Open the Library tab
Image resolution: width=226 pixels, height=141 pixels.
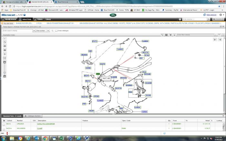[x=48, y=19]
